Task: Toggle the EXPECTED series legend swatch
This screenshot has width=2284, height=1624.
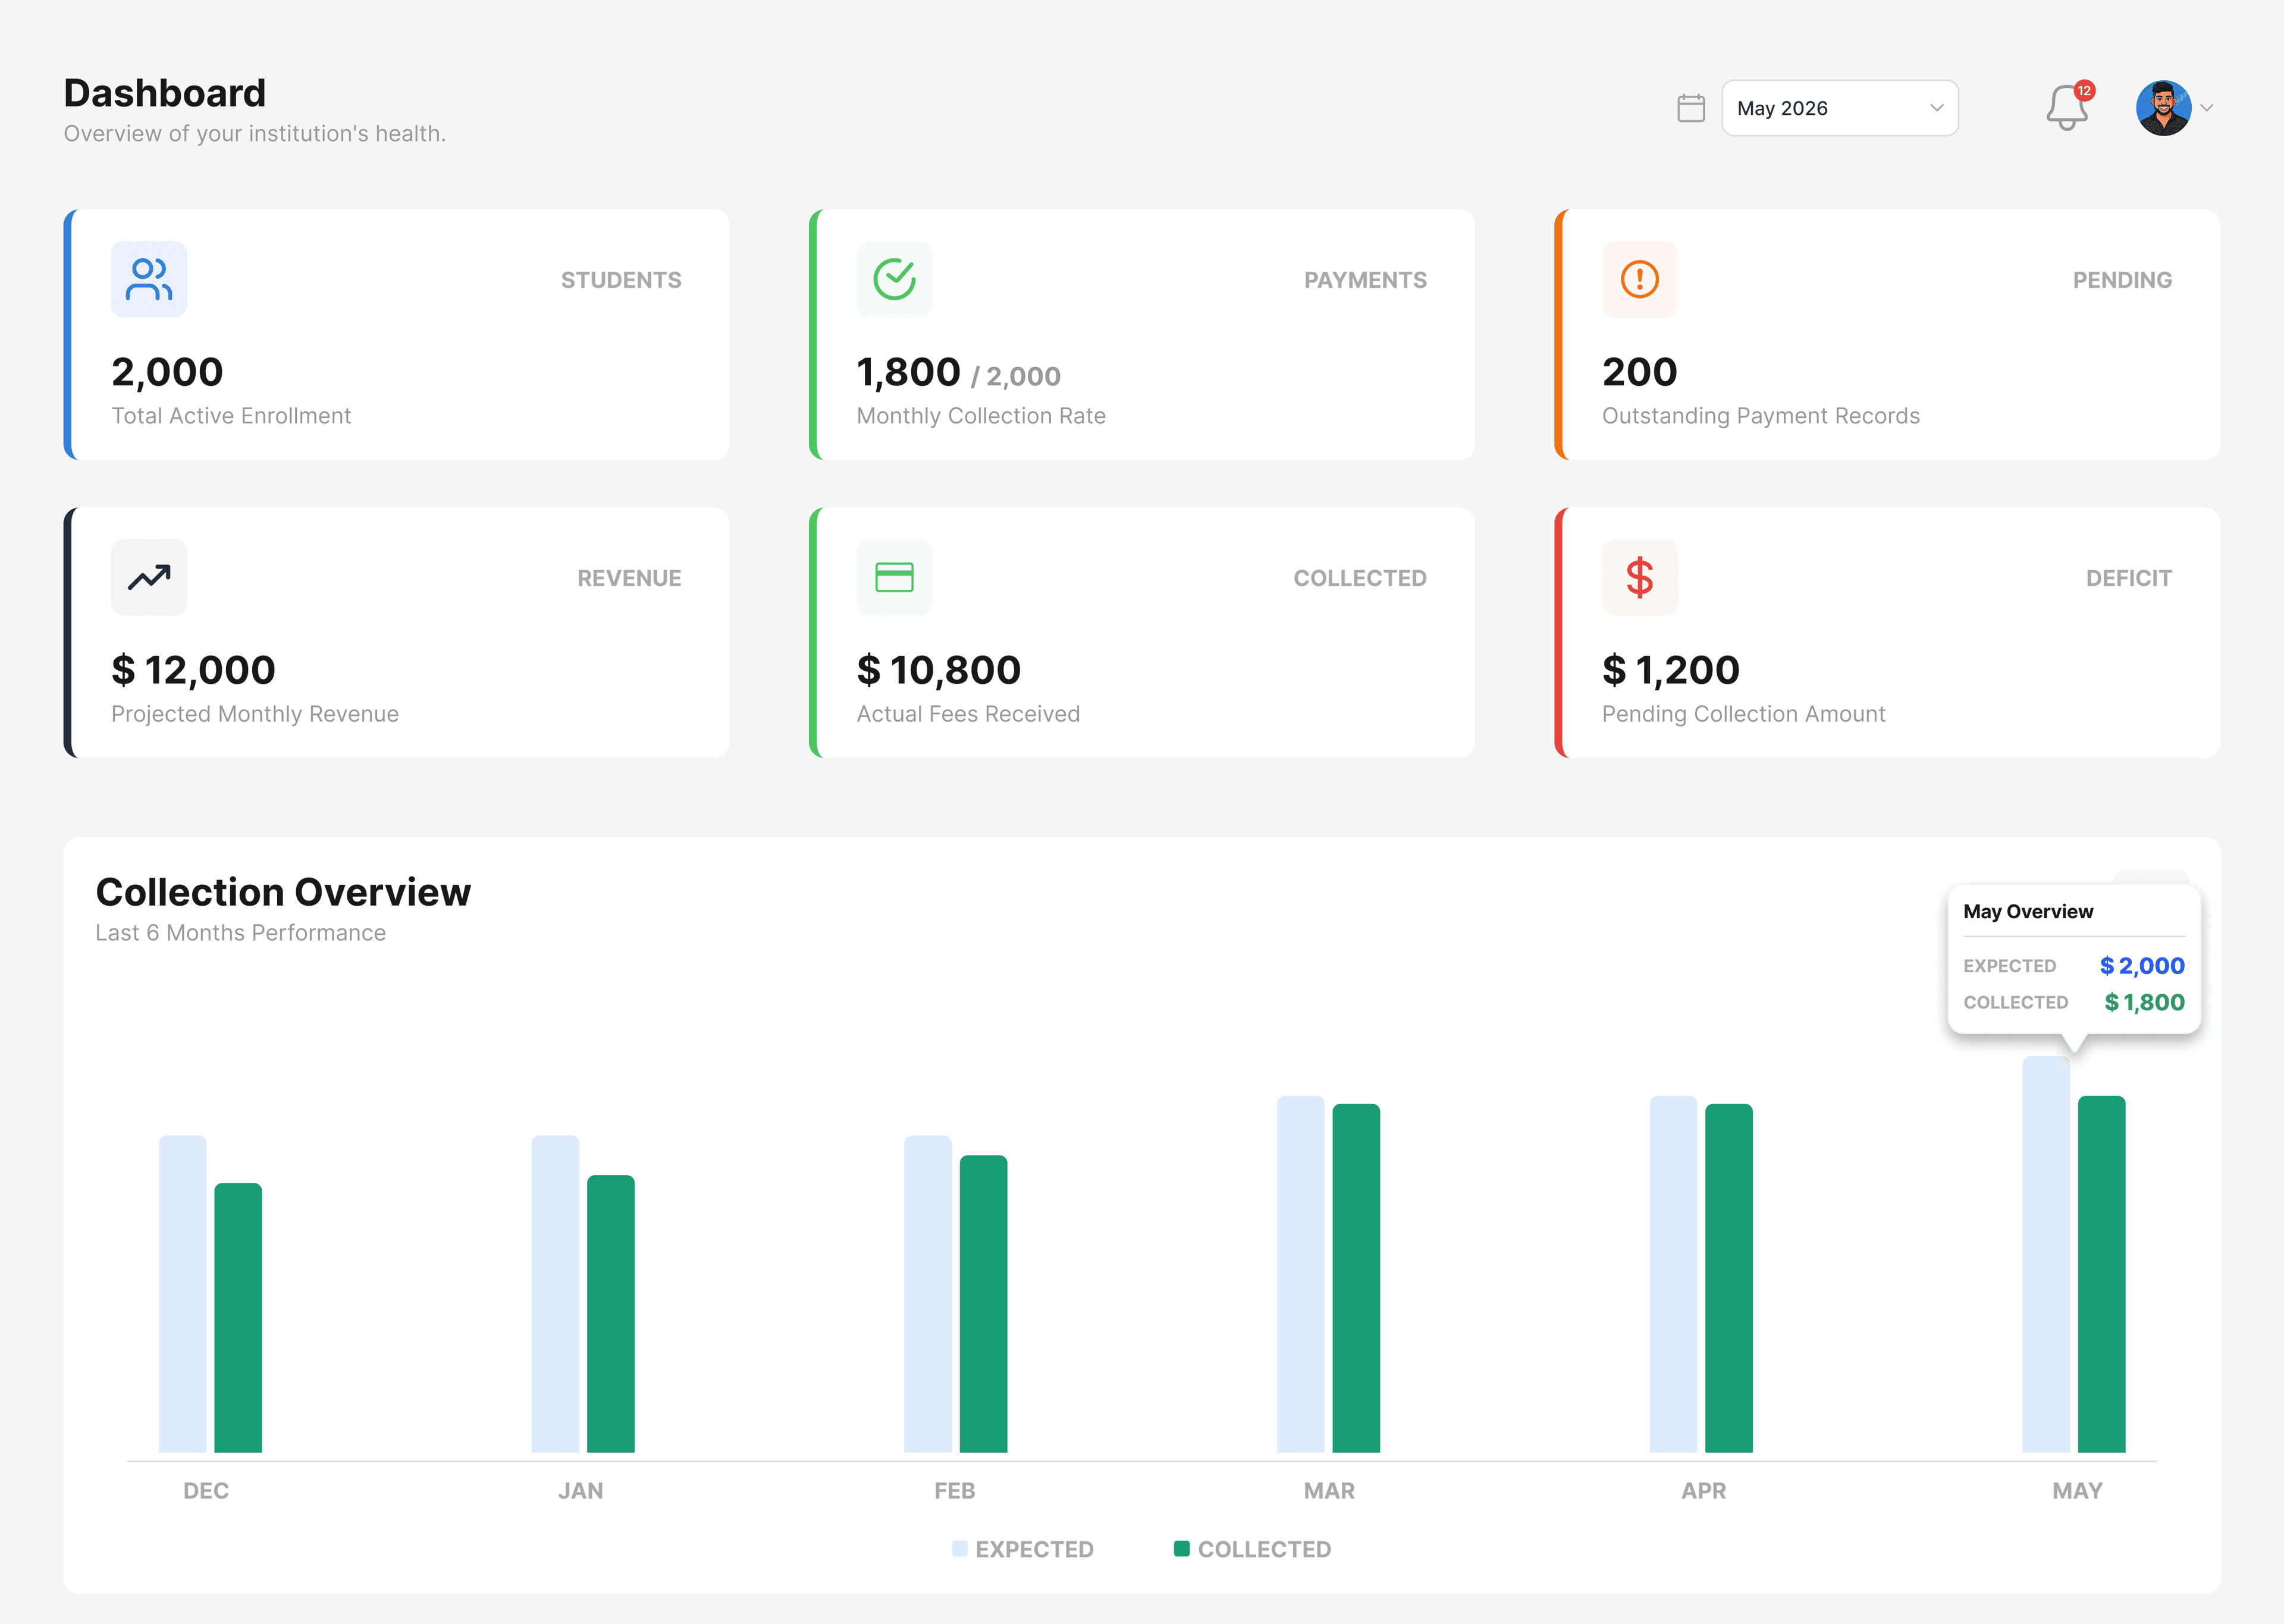Action: point(959,1549)
